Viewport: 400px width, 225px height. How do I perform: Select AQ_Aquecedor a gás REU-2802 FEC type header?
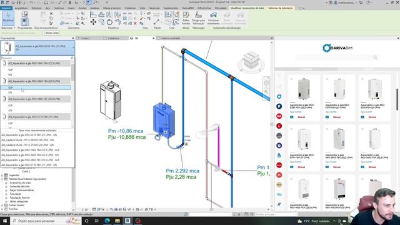click(x=36, y=99)
